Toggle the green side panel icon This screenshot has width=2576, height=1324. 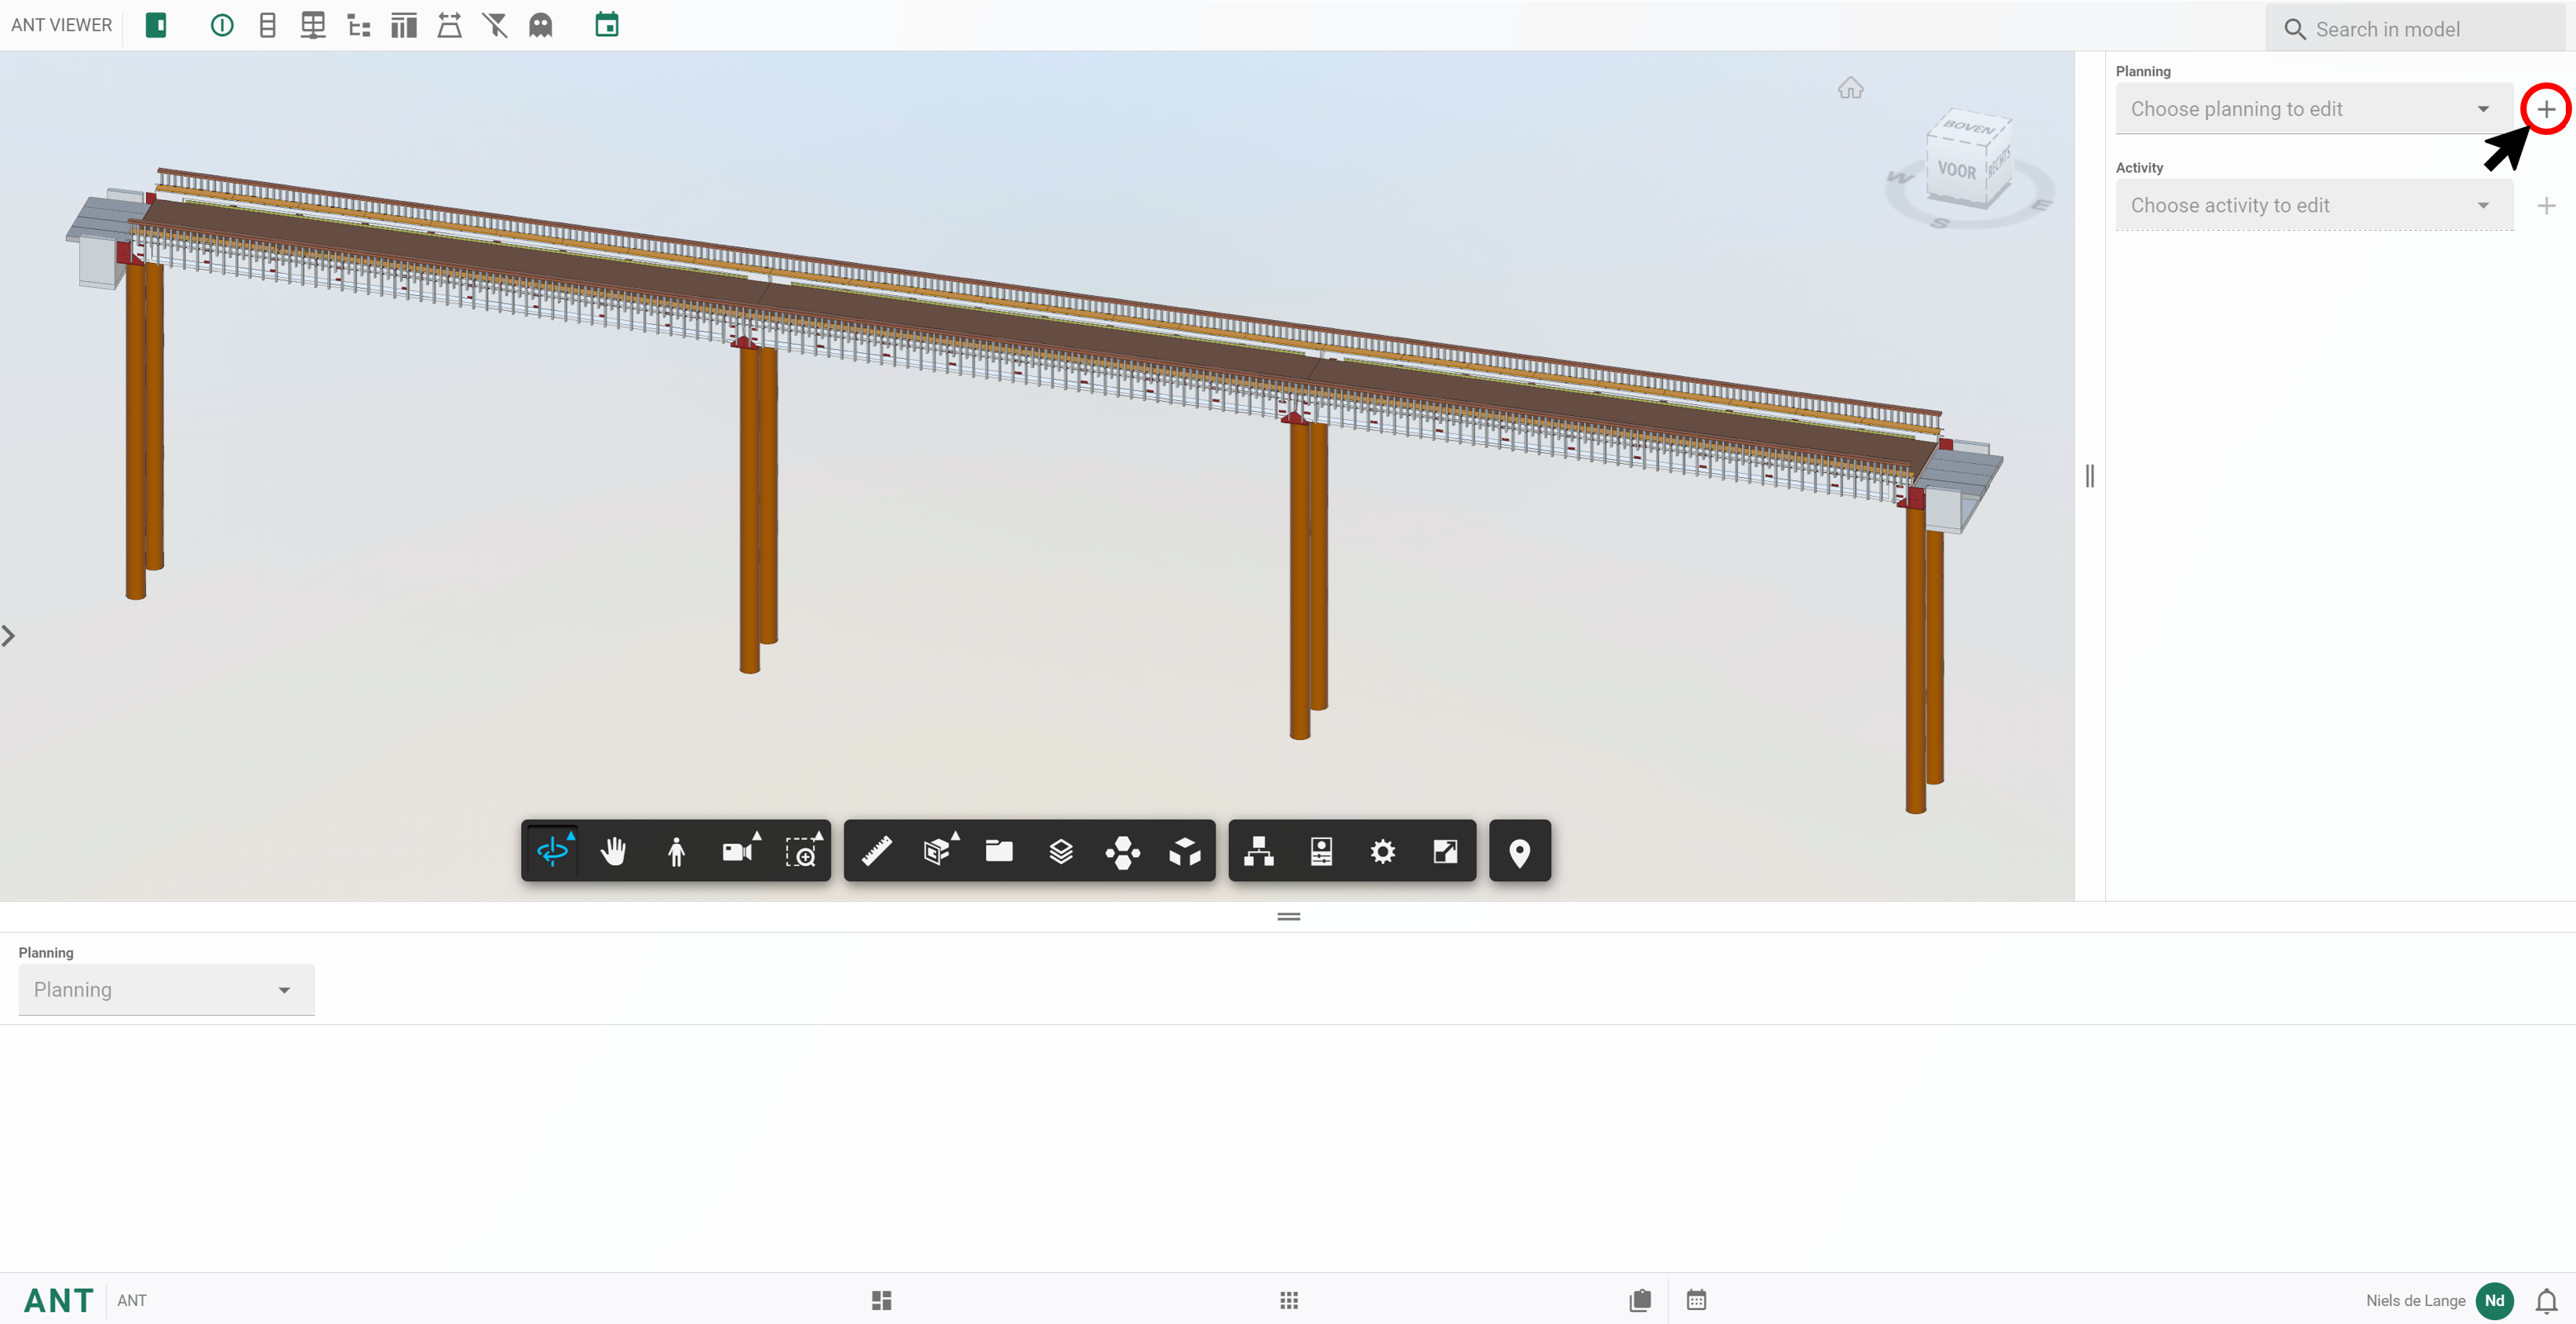(156, 25)
